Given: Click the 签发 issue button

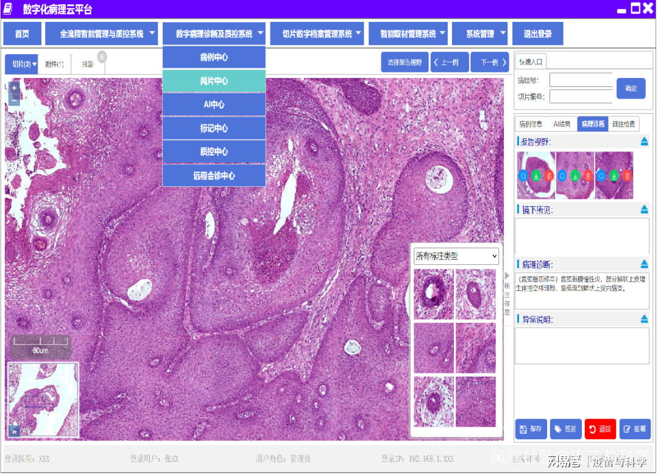Looking at the screenshot, I should pyautogui.click(x=565, y=429).
